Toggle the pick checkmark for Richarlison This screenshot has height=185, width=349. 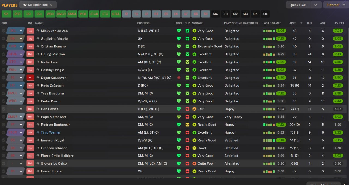[x=4, y=62]
